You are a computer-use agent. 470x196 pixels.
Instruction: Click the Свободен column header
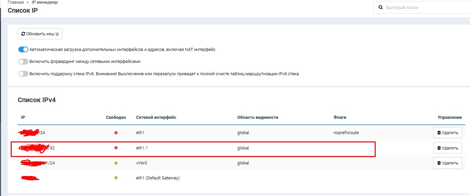[116, 117]
